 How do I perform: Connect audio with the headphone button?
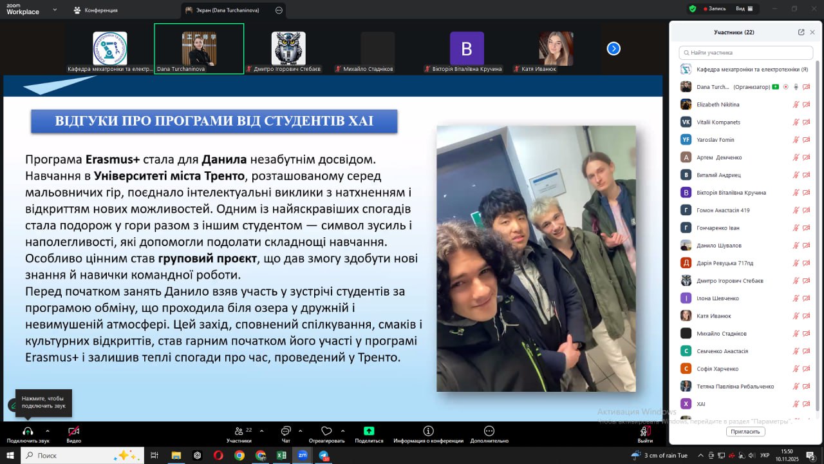pyautogui.click(x=28, y=431)
